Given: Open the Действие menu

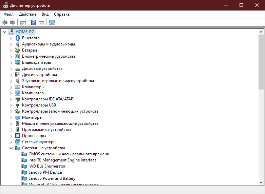Looking at the screenshot, I should [27, 14].
